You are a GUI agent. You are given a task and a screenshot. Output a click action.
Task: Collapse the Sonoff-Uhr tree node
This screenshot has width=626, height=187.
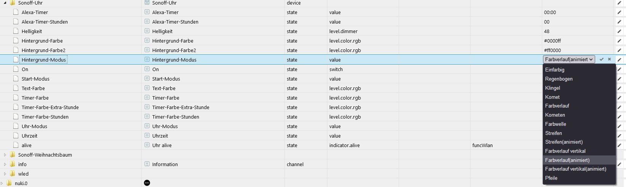[5, 3]
